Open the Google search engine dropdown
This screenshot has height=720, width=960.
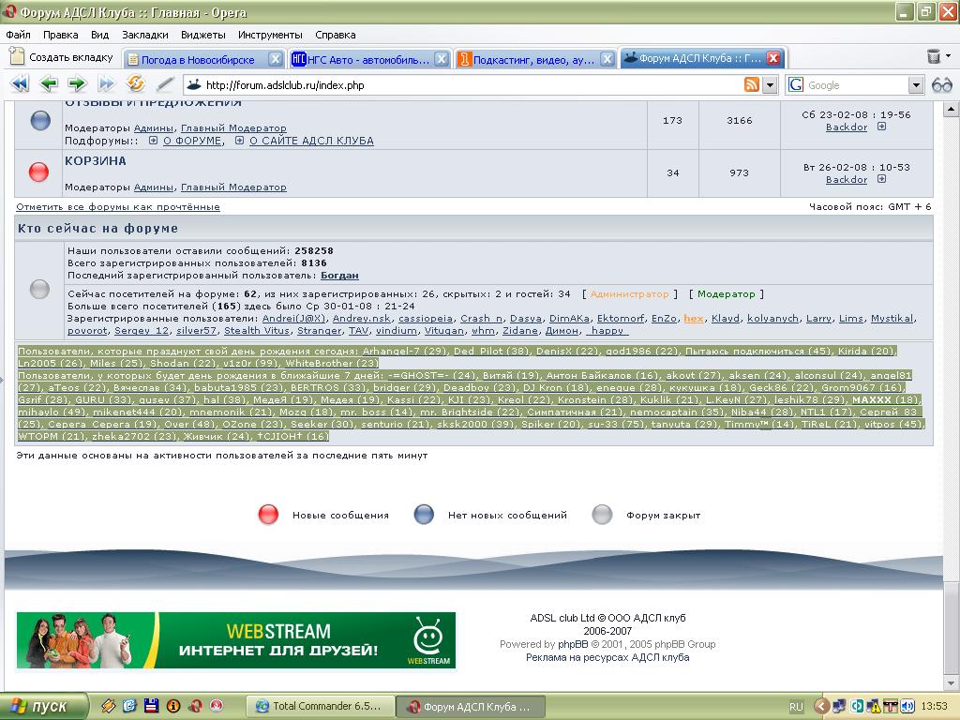tap(916, 85)
